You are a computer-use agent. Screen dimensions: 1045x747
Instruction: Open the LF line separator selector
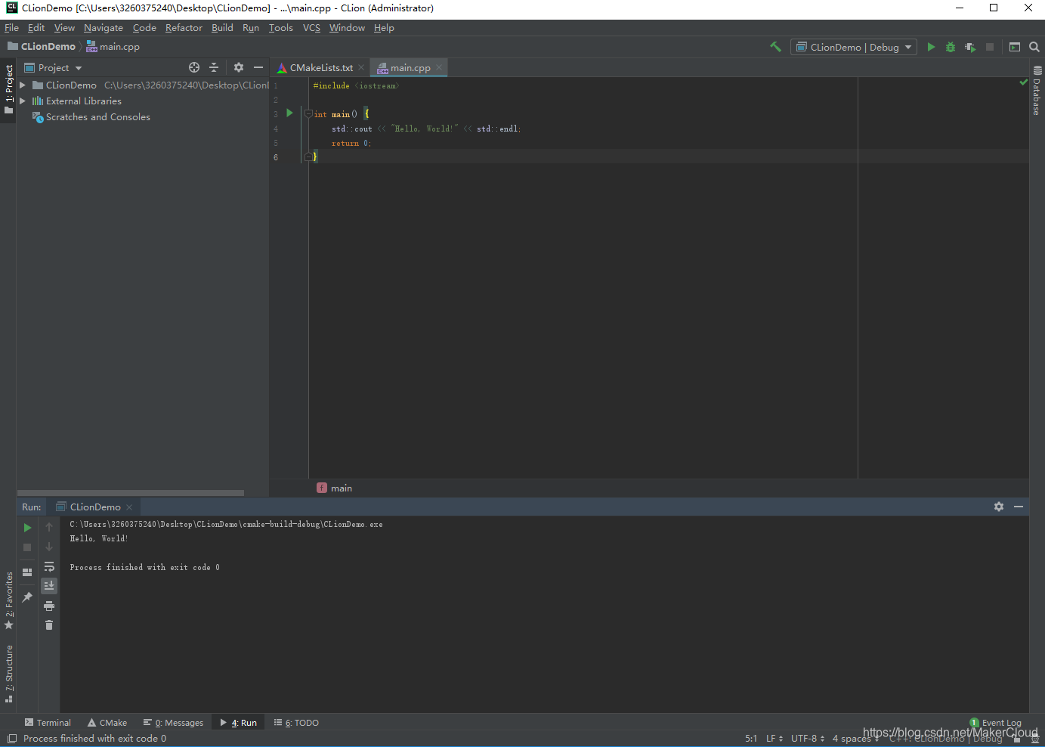pyautogui.click(x=774, y=739)
